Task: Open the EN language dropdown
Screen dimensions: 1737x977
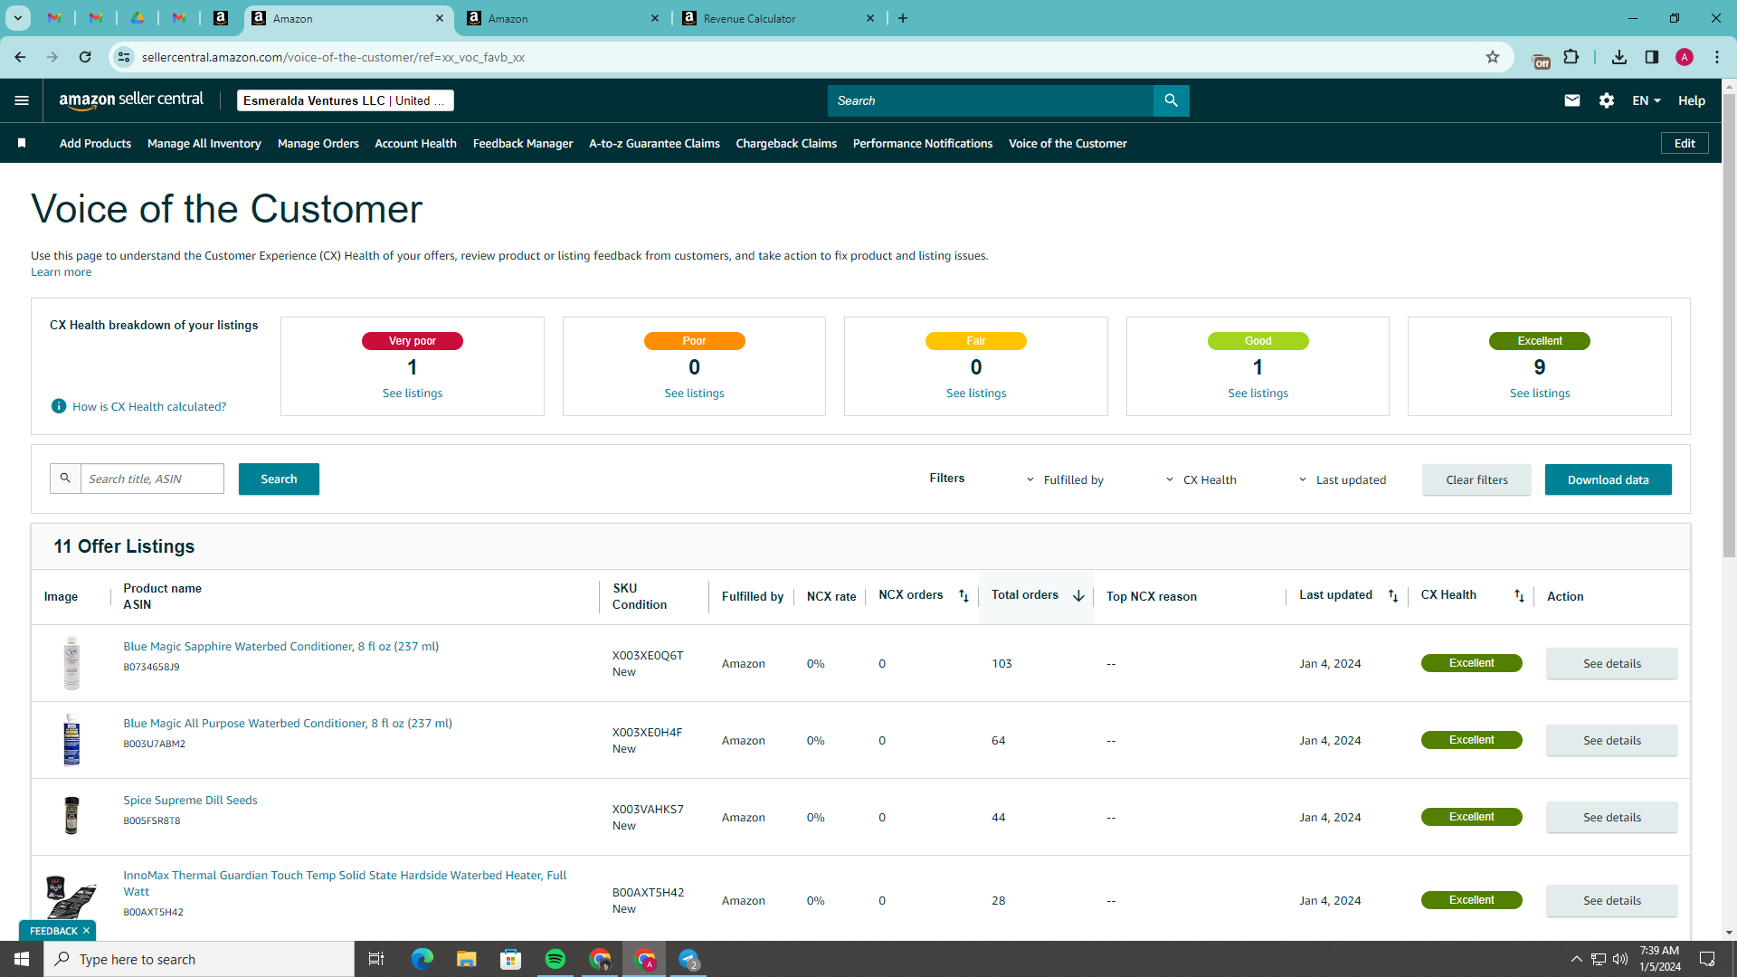Action: pyautogui.click(x=1647, y=100)
